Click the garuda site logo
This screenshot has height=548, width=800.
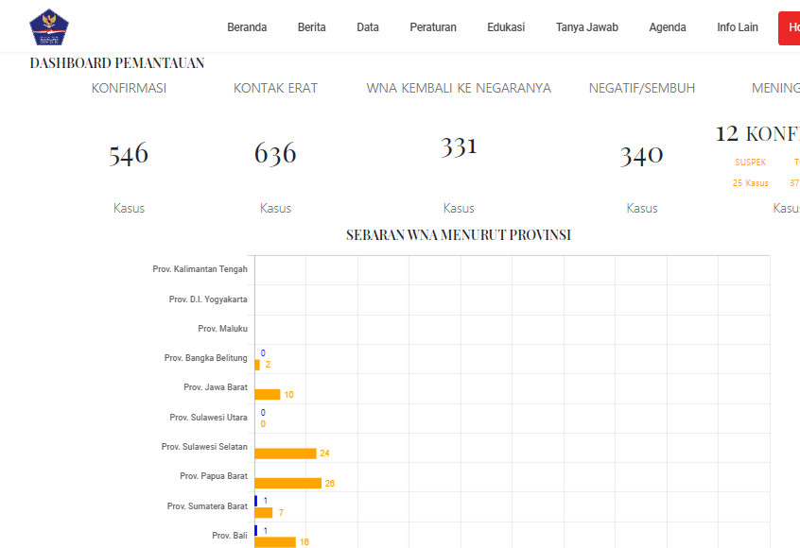pos(50,27)
